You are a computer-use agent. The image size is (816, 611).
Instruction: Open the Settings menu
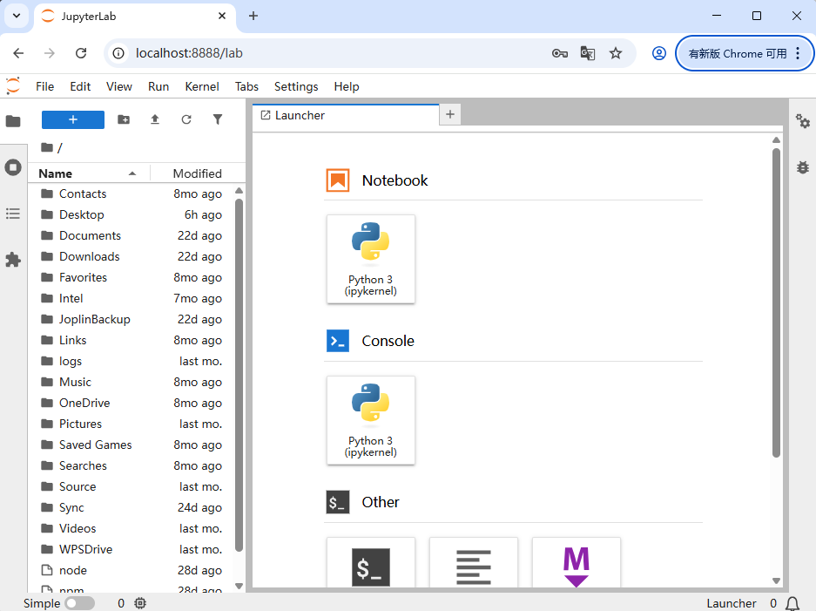[x=296, y=86]
